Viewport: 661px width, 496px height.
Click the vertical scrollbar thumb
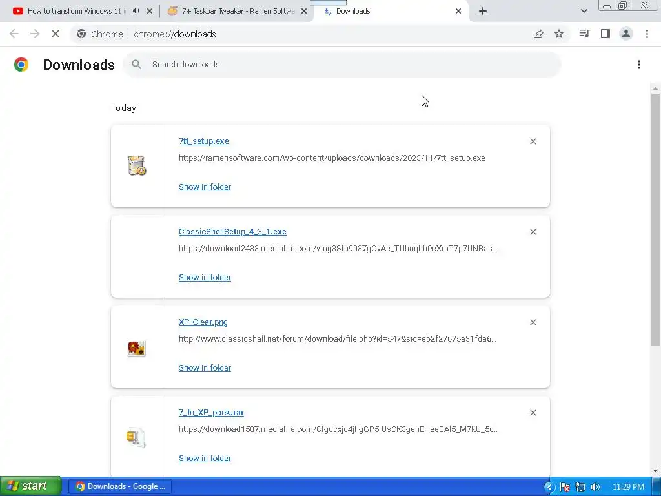click(655, 220)
